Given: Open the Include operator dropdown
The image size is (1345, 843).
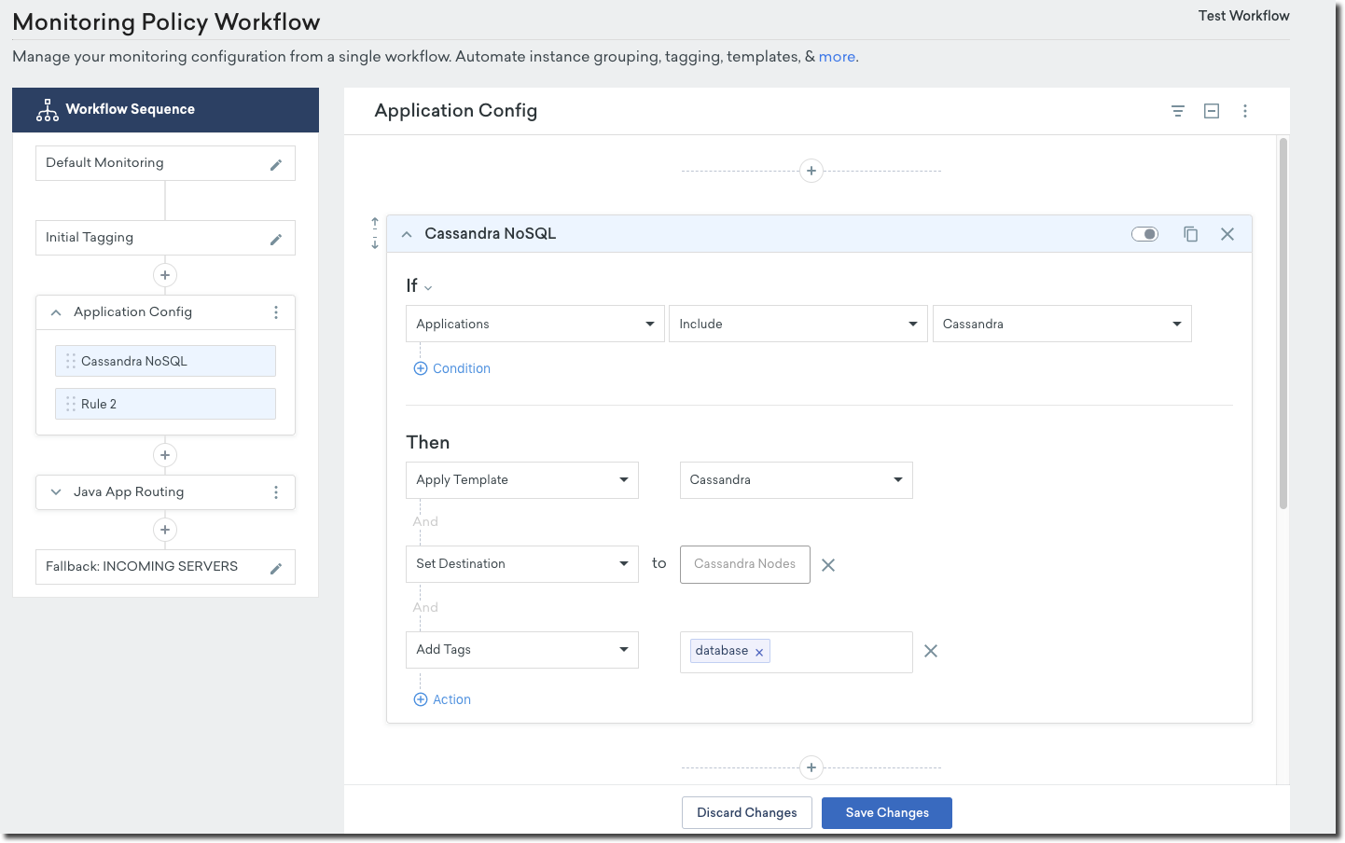Looking at the screenshot, I should [797, 324].
